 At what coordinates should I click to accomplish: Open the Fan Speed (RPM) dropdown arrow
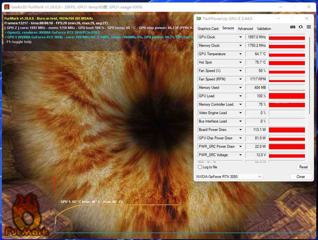[x=241, y=79]
